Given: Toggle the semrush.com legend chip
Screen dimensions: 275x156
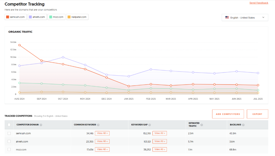Looking at the screenshot, I should click(16, 17).
